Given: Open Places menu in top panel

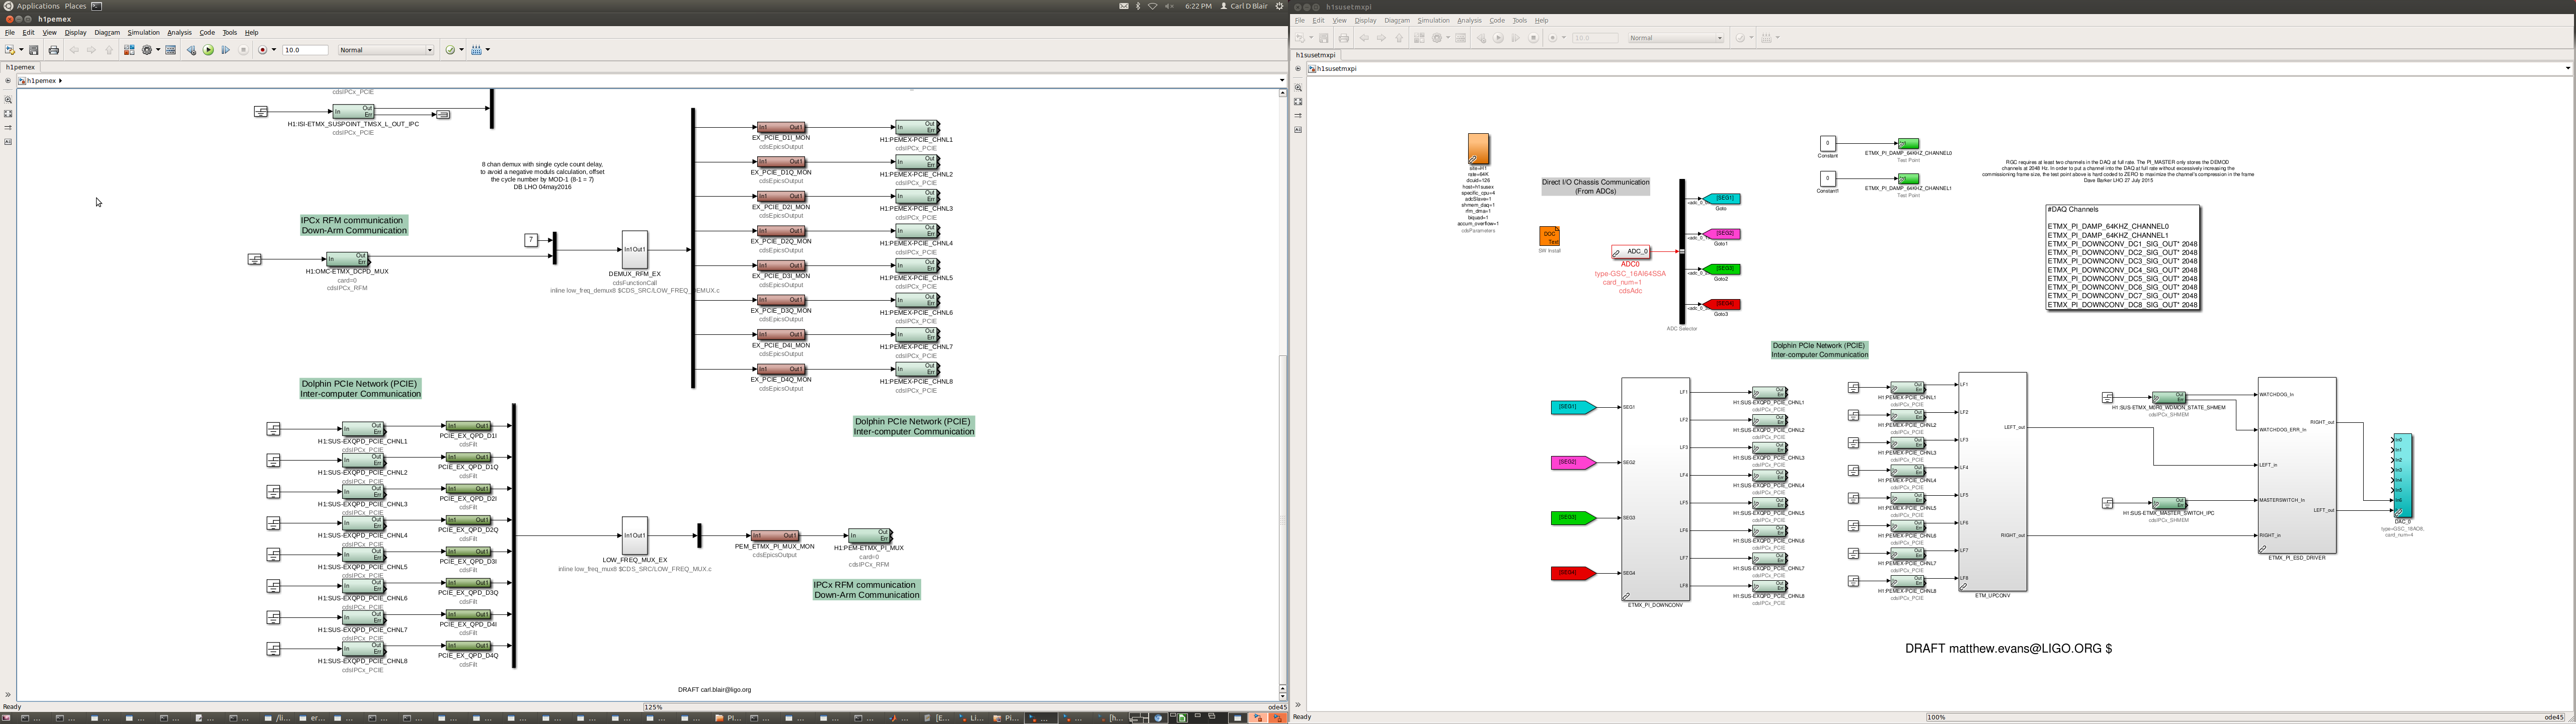Looking at the screenshot, I should click(75, 6).
